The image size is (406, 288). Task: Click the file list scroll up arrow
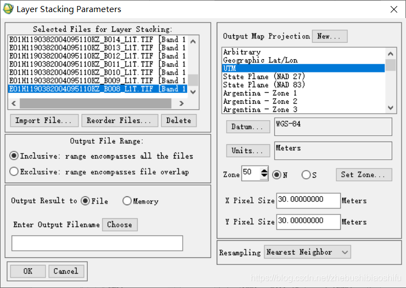coord(193,42)
